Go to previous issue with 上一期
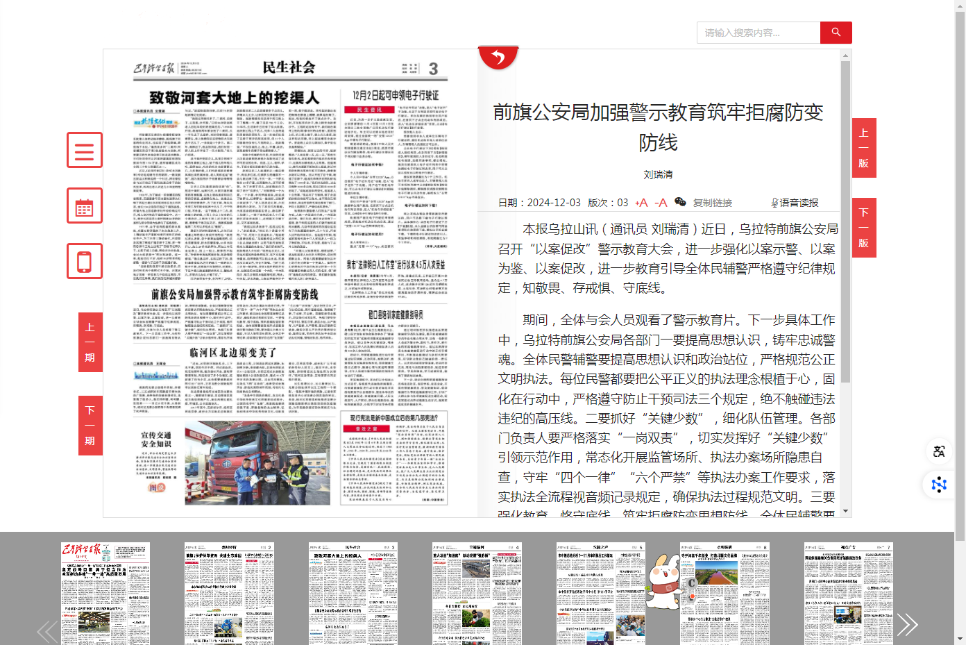Screen dimensions: 966x645 (90, 342)
